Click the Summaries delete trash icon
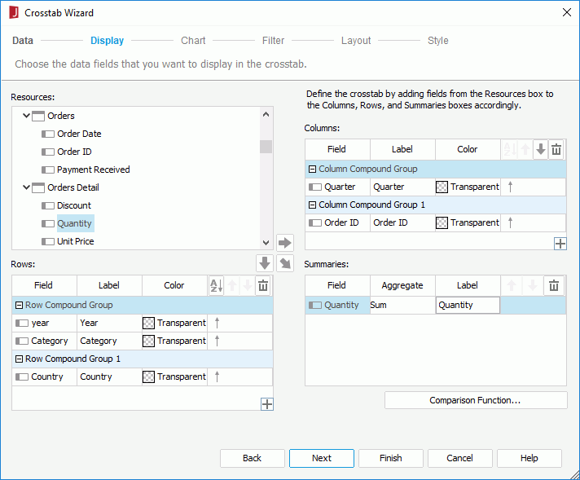This screenshot has width=580, height=480. coord(554,285)
